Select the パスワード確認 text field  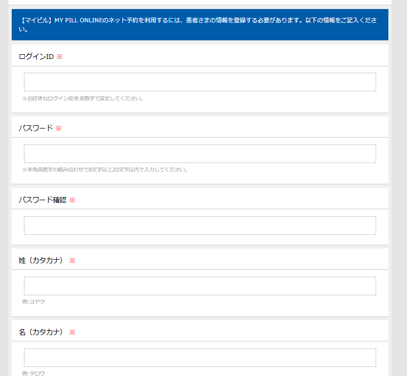(200, 225)
